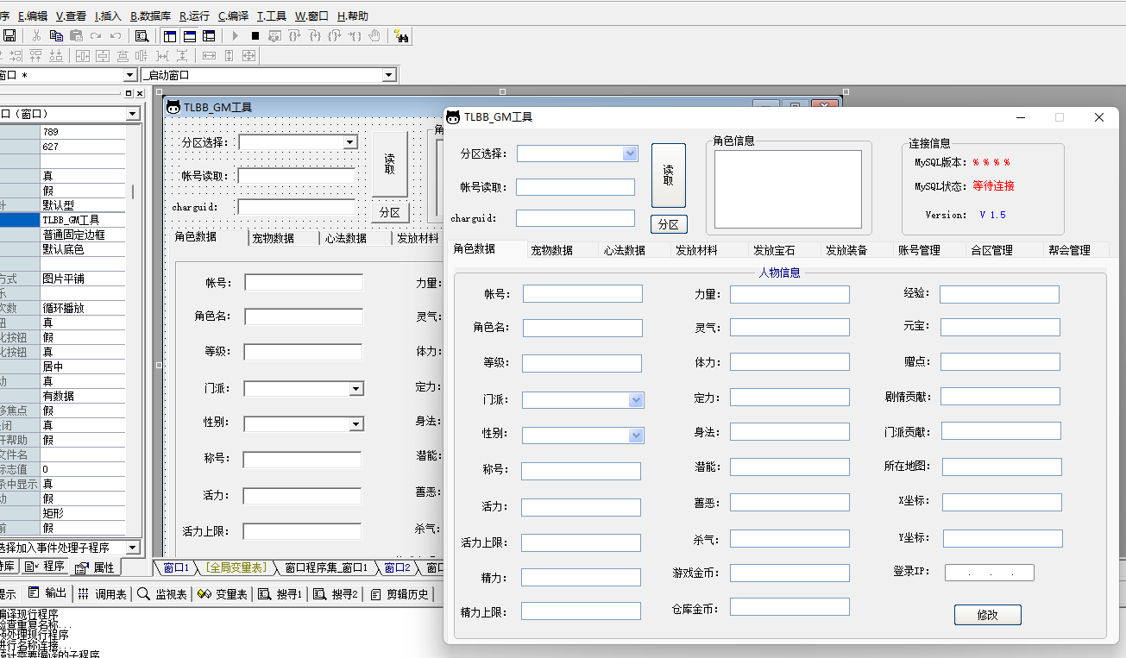Click the 元宝 input field
This screenshot has width=1126, height=658.
[999, 328]
